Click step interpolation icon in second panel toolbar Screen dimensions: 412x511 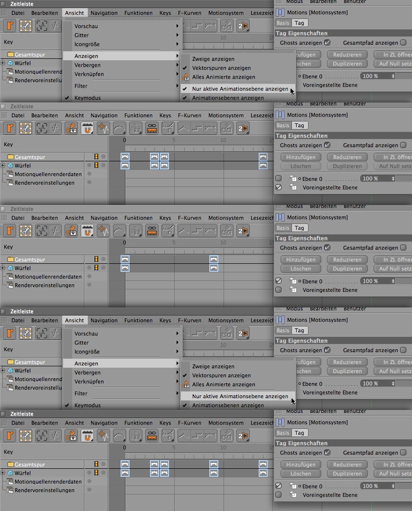(x=197, y=129)
